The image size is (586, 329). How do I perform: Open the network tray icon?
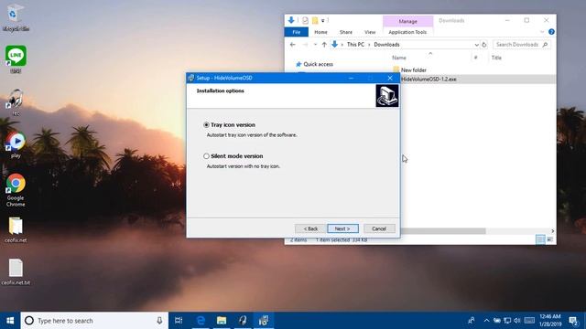(507, 321)
